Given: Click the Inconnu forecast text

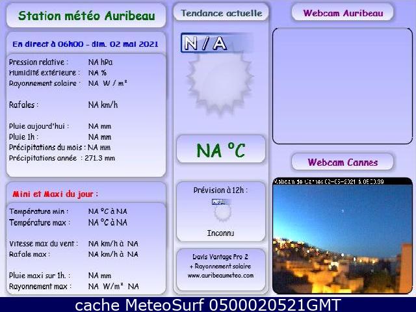Looking at the screenshot, I should coord(220,233).
